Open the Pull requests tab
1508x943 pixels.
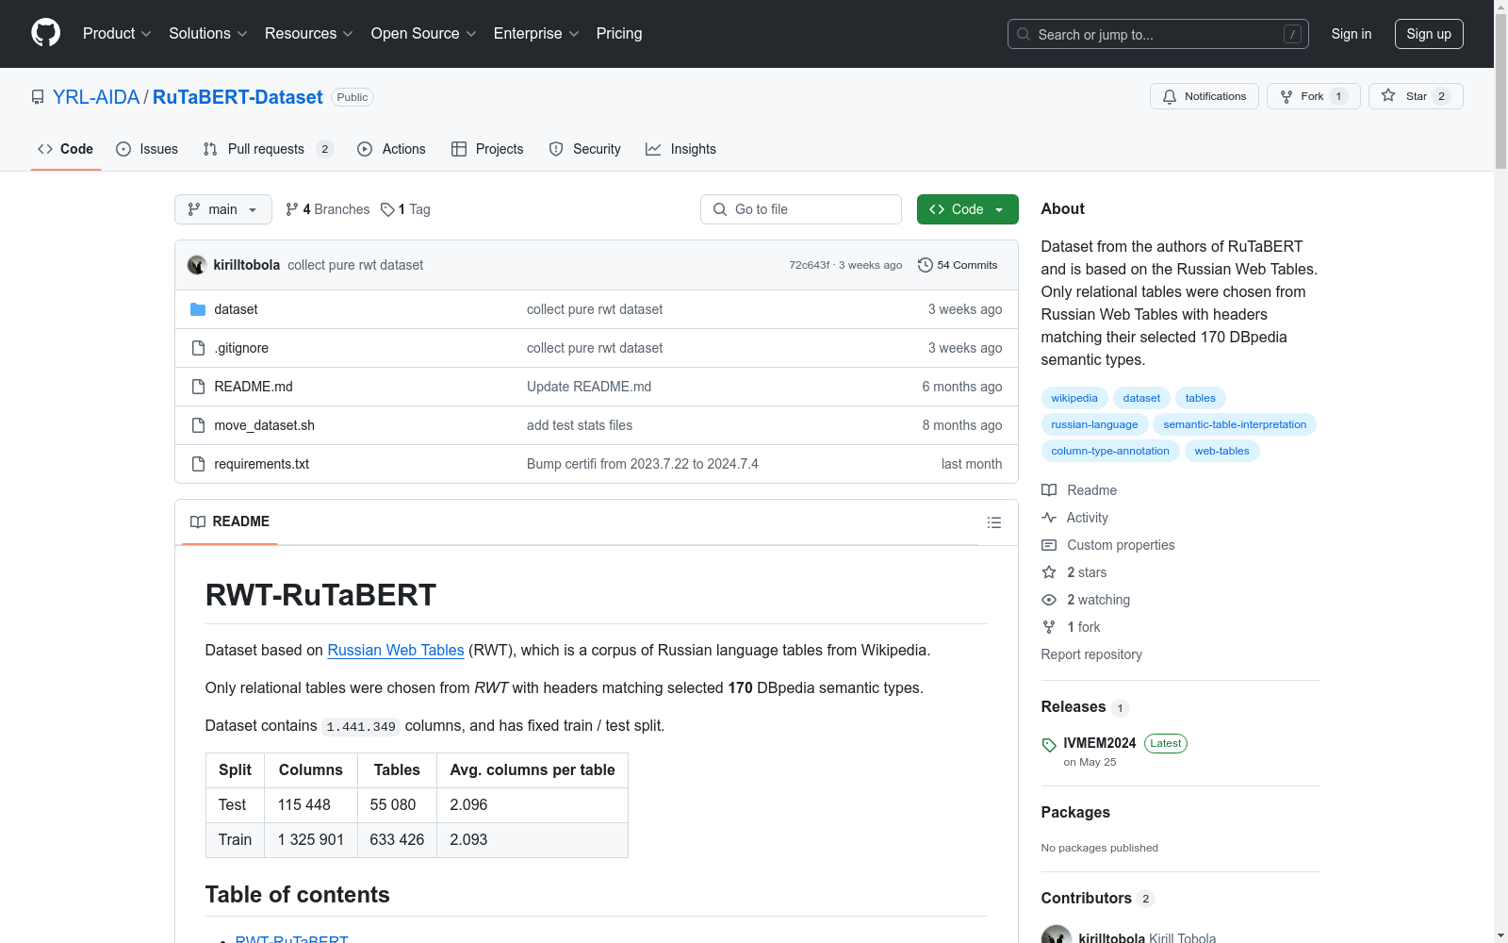click(269, 149)
